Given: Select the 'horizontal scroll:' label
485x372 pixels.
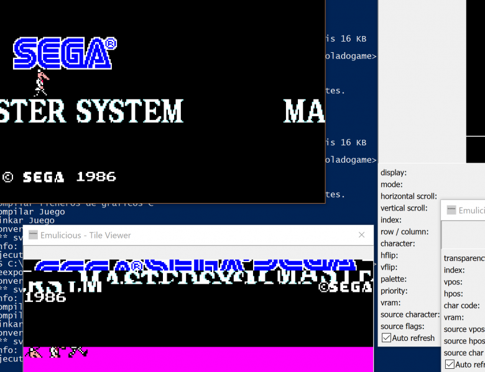Looking at the screenshot, I should [409, 196].
